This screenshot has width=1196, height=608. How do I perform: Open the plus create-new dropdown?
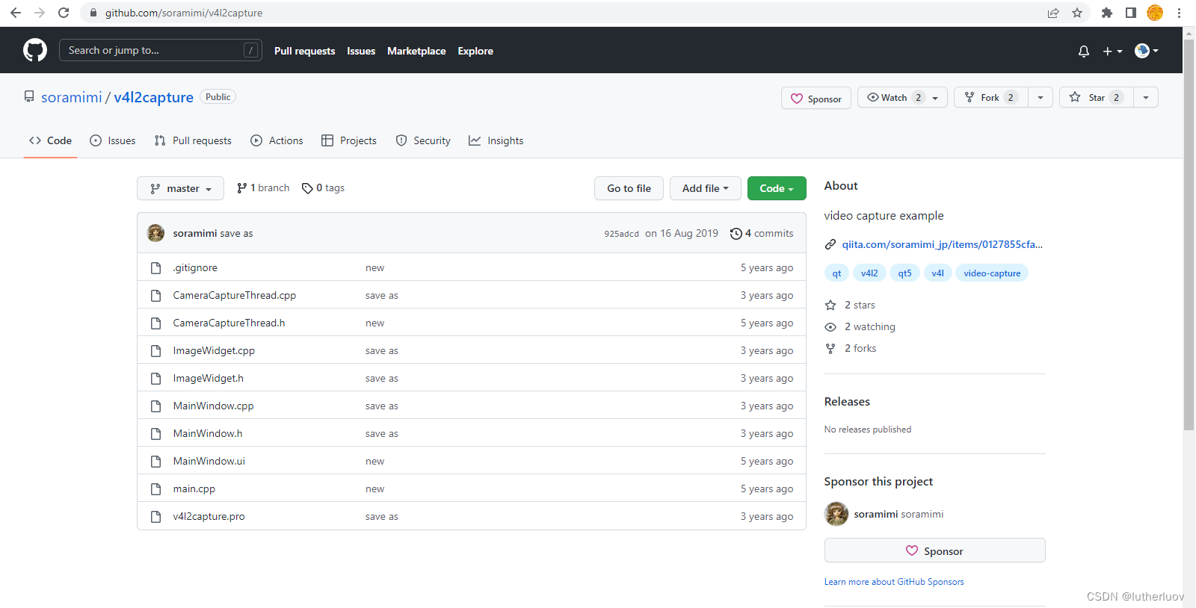[1112, 51]
